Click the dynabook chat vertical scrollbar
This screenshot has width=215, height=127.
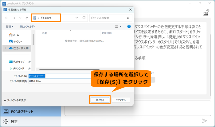(210, 65)
